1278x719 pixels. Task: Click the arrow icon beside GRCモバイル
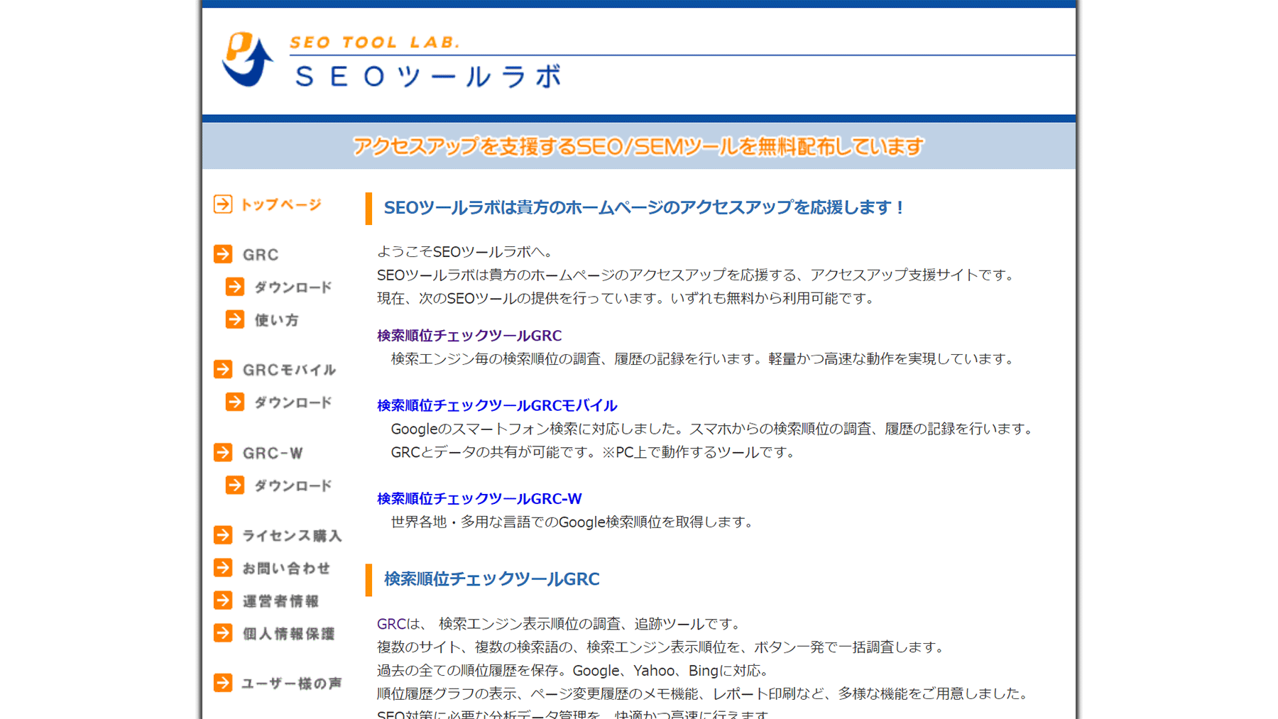point(223,370)
